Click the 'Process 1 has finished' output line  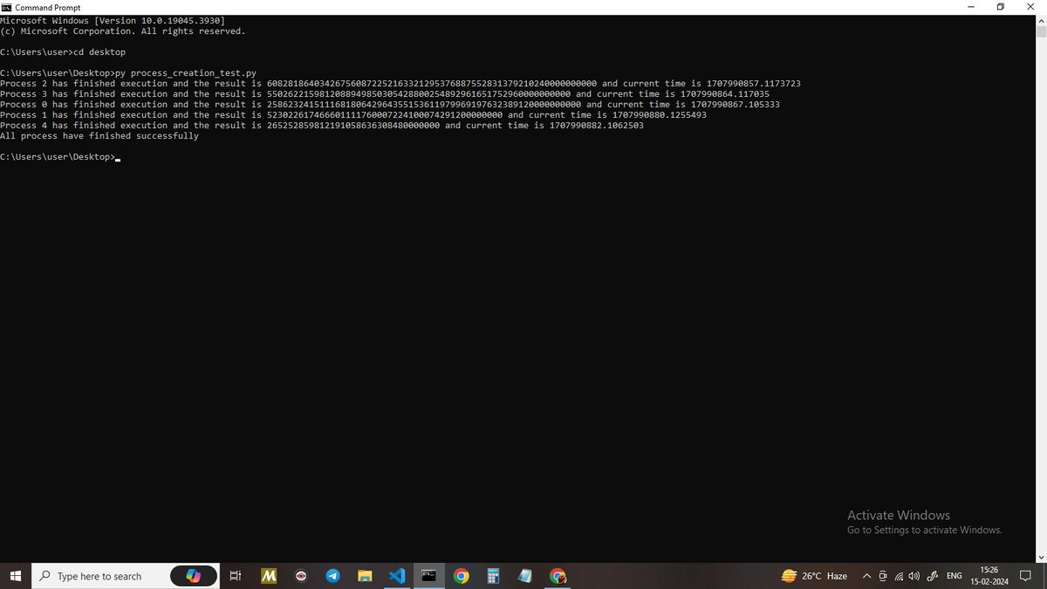click(353, 115)
